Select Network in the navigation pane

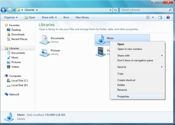[x=14, y=94]
